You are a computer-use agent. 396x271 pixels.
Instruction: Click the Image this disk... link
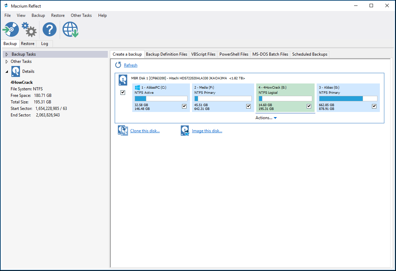click(207, 131)
